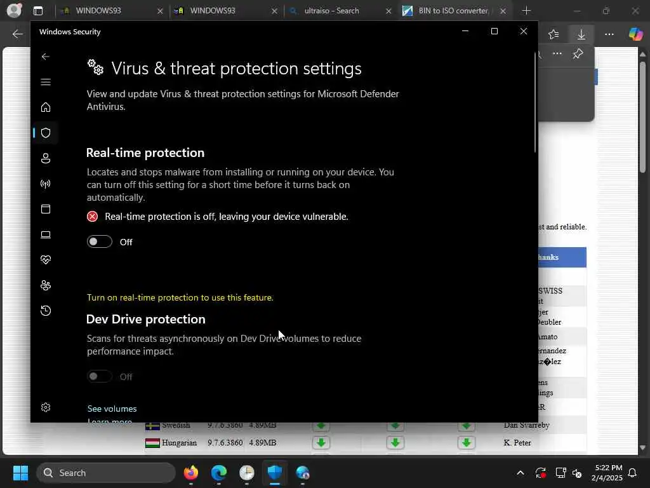Show hidden system tray icons
650x488 pixels.
coord(521,473)
